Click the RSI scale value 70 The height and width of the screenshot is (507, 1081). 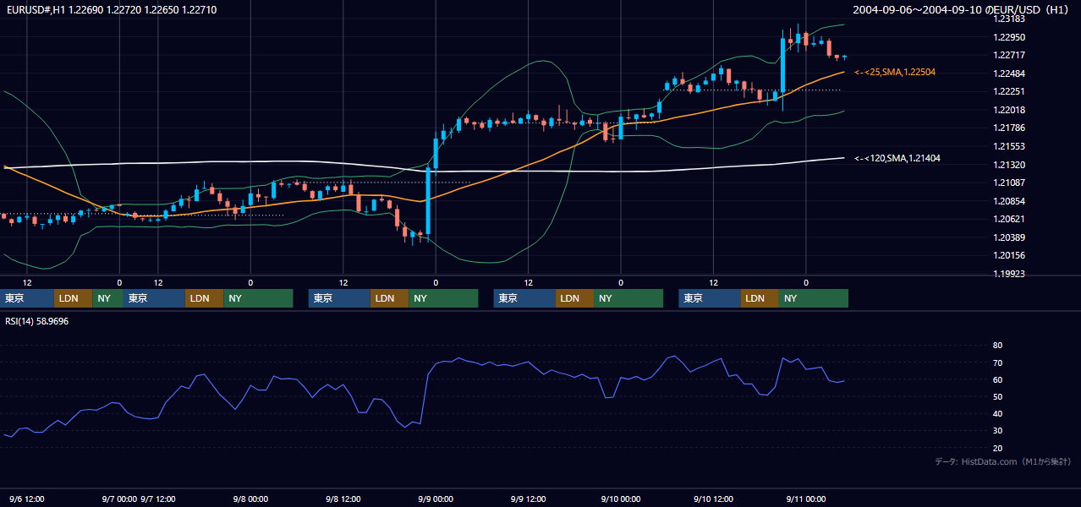(x=997, y=363)
